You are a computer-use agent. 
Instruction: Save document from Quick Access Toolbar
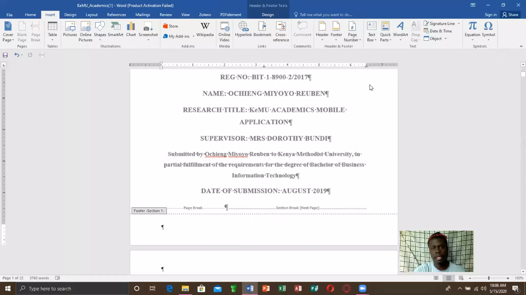coord(5,55)
